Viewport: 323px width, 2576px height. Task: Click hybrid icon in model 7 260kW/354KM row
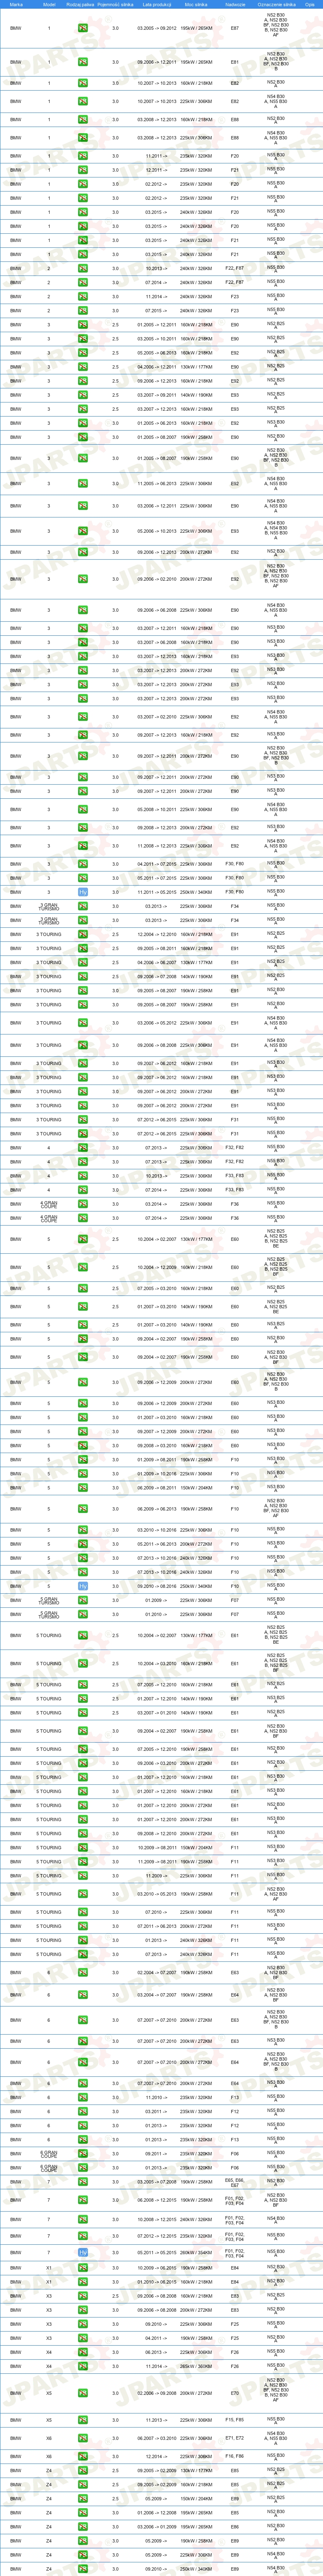83,2252
